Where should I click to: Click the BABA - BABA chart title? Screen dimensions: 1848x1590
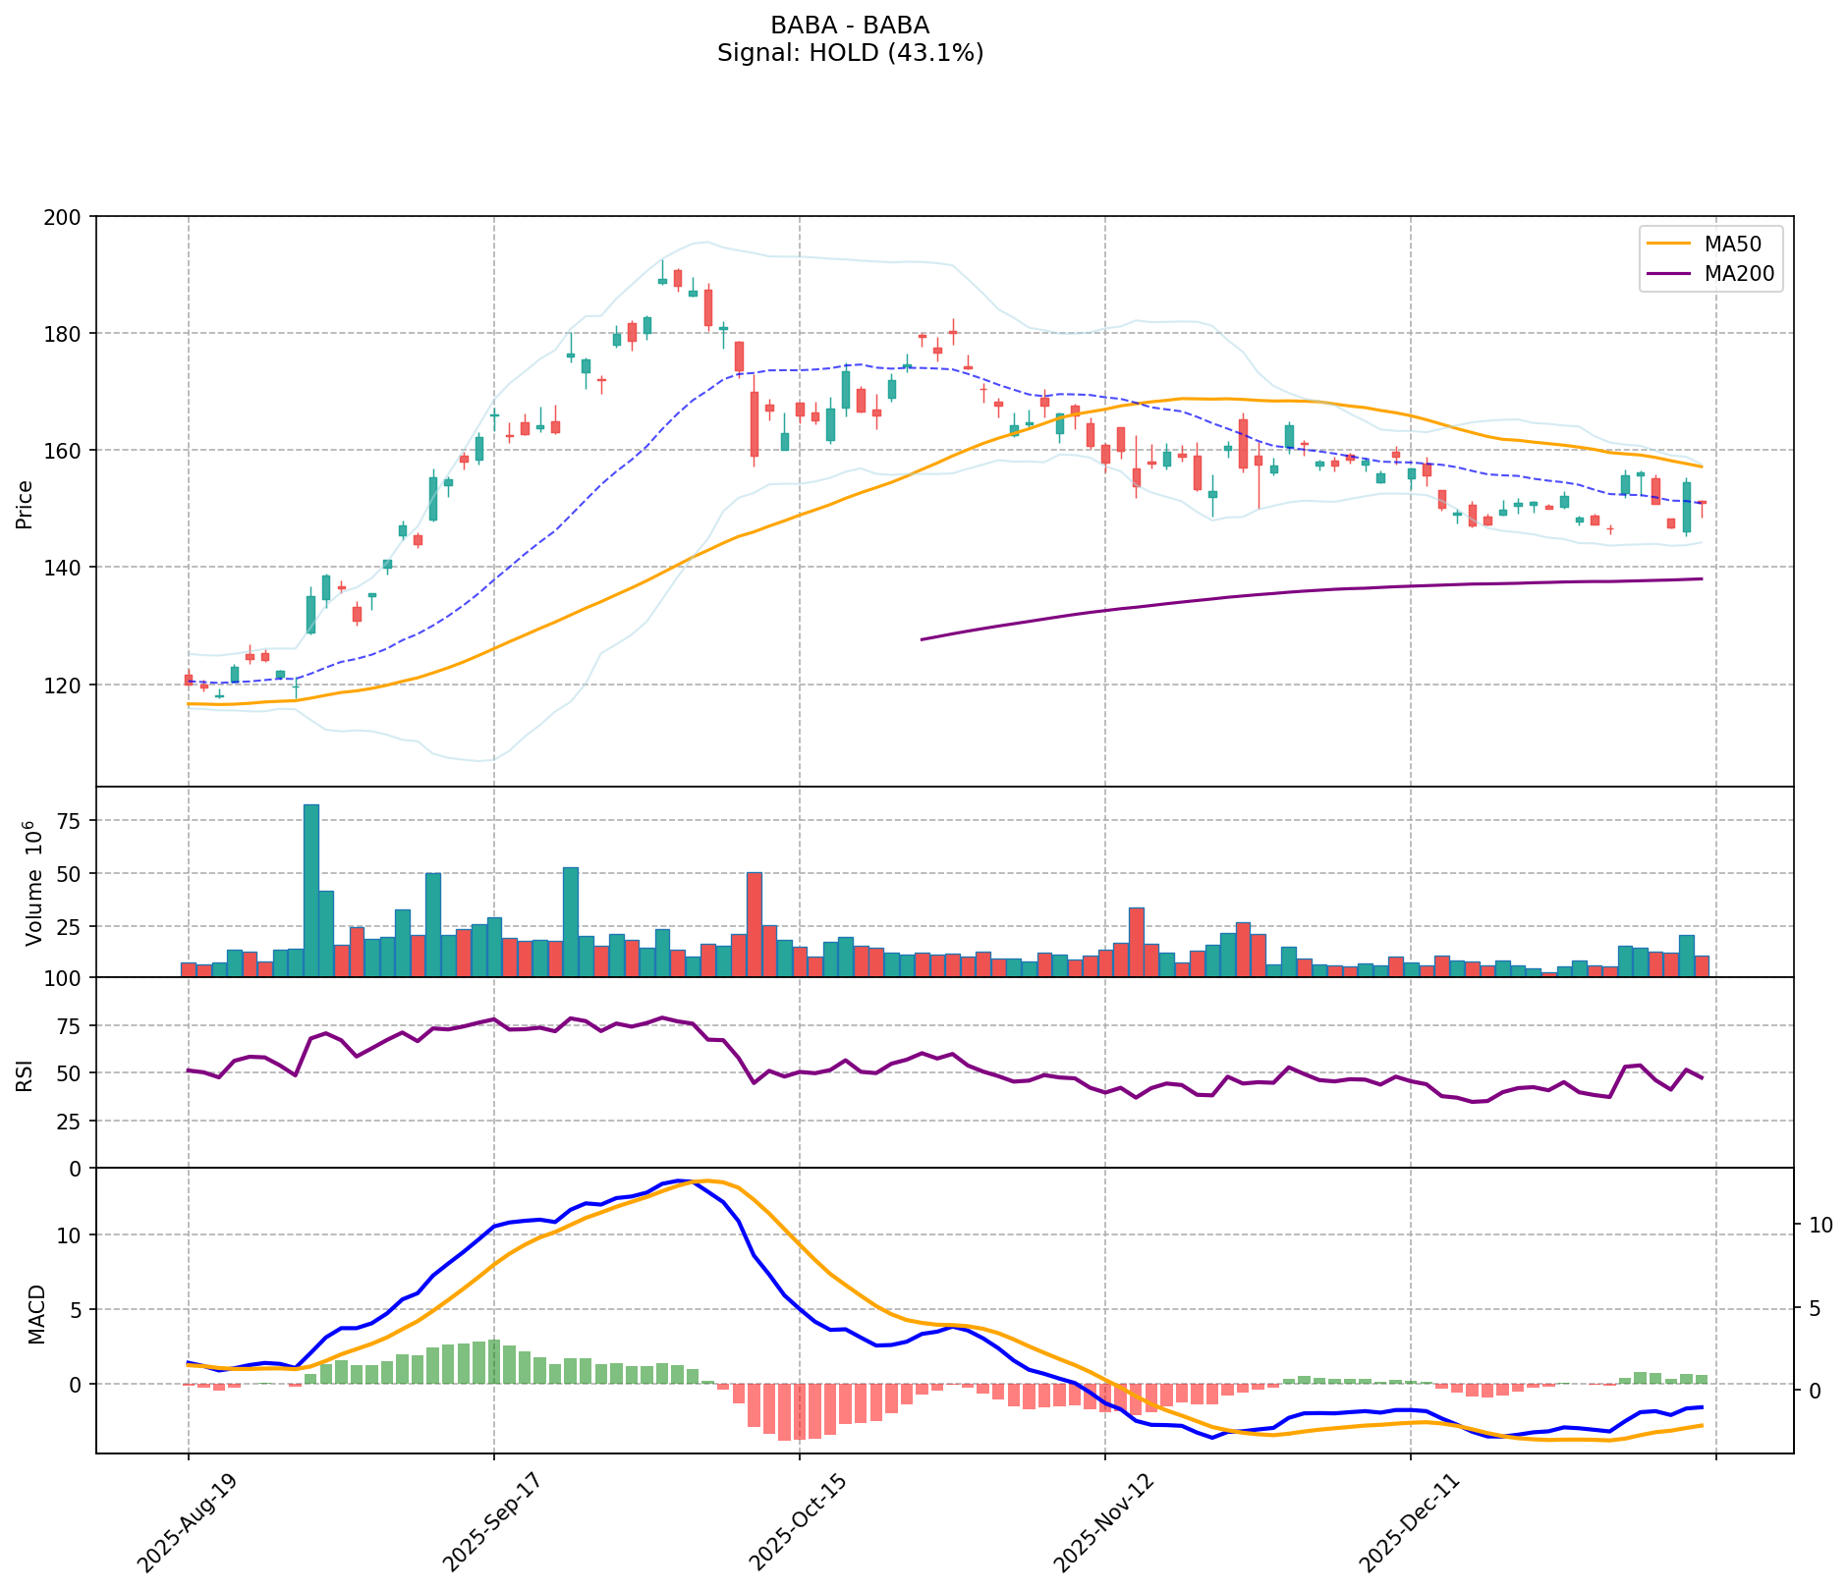click(x=850, y=26)
